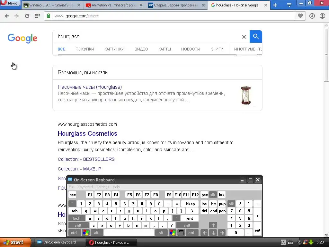Toggle the left alt key
329x247 pixels.
pos(96,233)
